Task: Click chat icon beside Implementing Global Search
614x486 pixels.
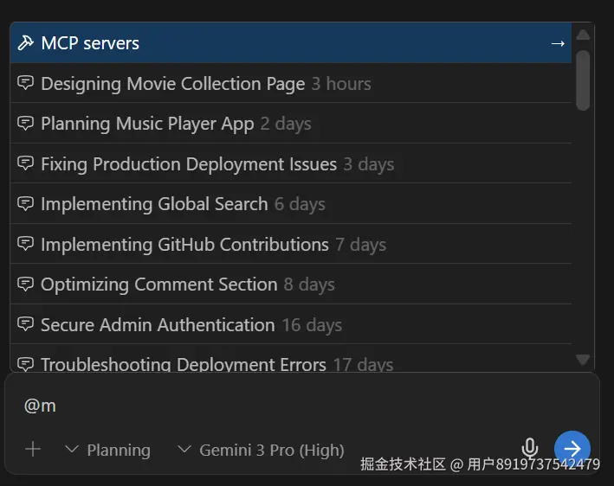Action: (26, 204)
